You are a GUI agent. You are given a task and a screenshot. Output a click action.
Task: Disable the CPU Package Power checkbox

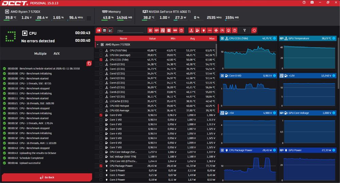click(101, 166)
